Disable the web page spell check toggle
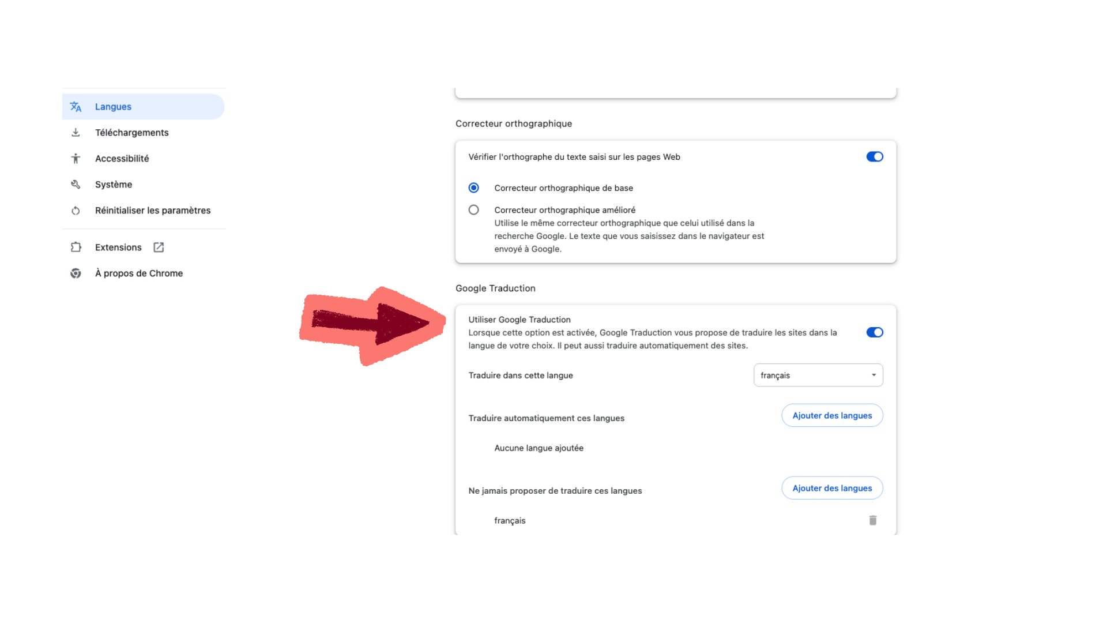 (x=874, y=157)
